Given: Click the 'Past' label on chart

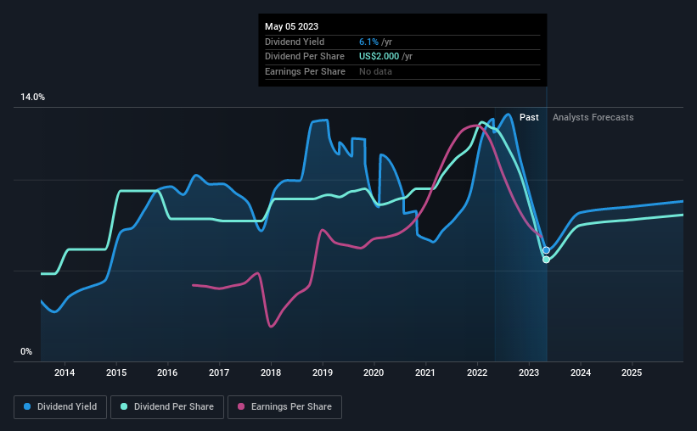Looking at the screenshot, I should pyautogui.click(x=529, y=117).
